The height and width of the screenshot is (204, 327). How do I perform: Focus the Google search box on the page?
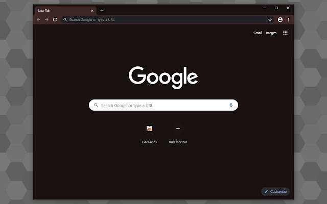pos(163,105)
